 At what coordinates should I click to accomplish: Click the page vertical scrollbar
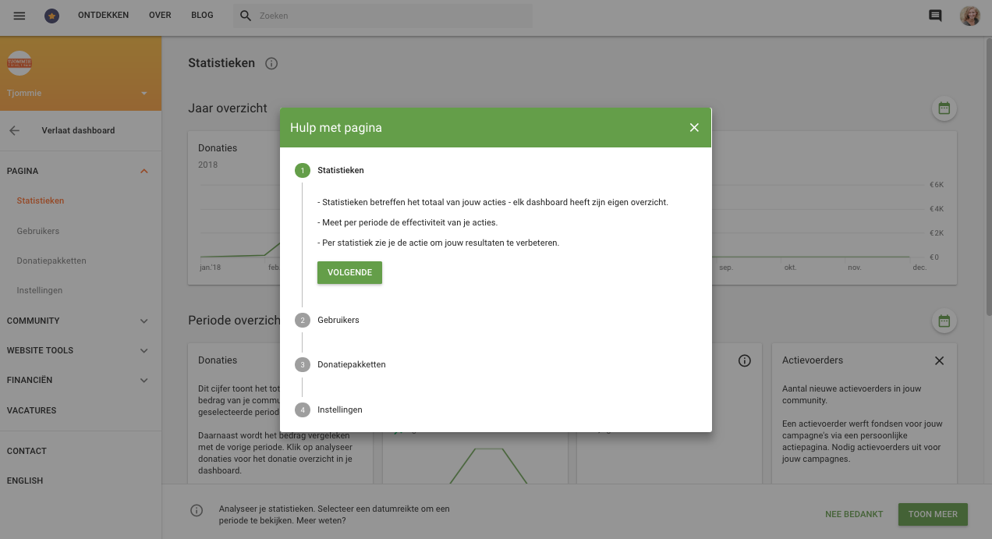pos(989,176)
